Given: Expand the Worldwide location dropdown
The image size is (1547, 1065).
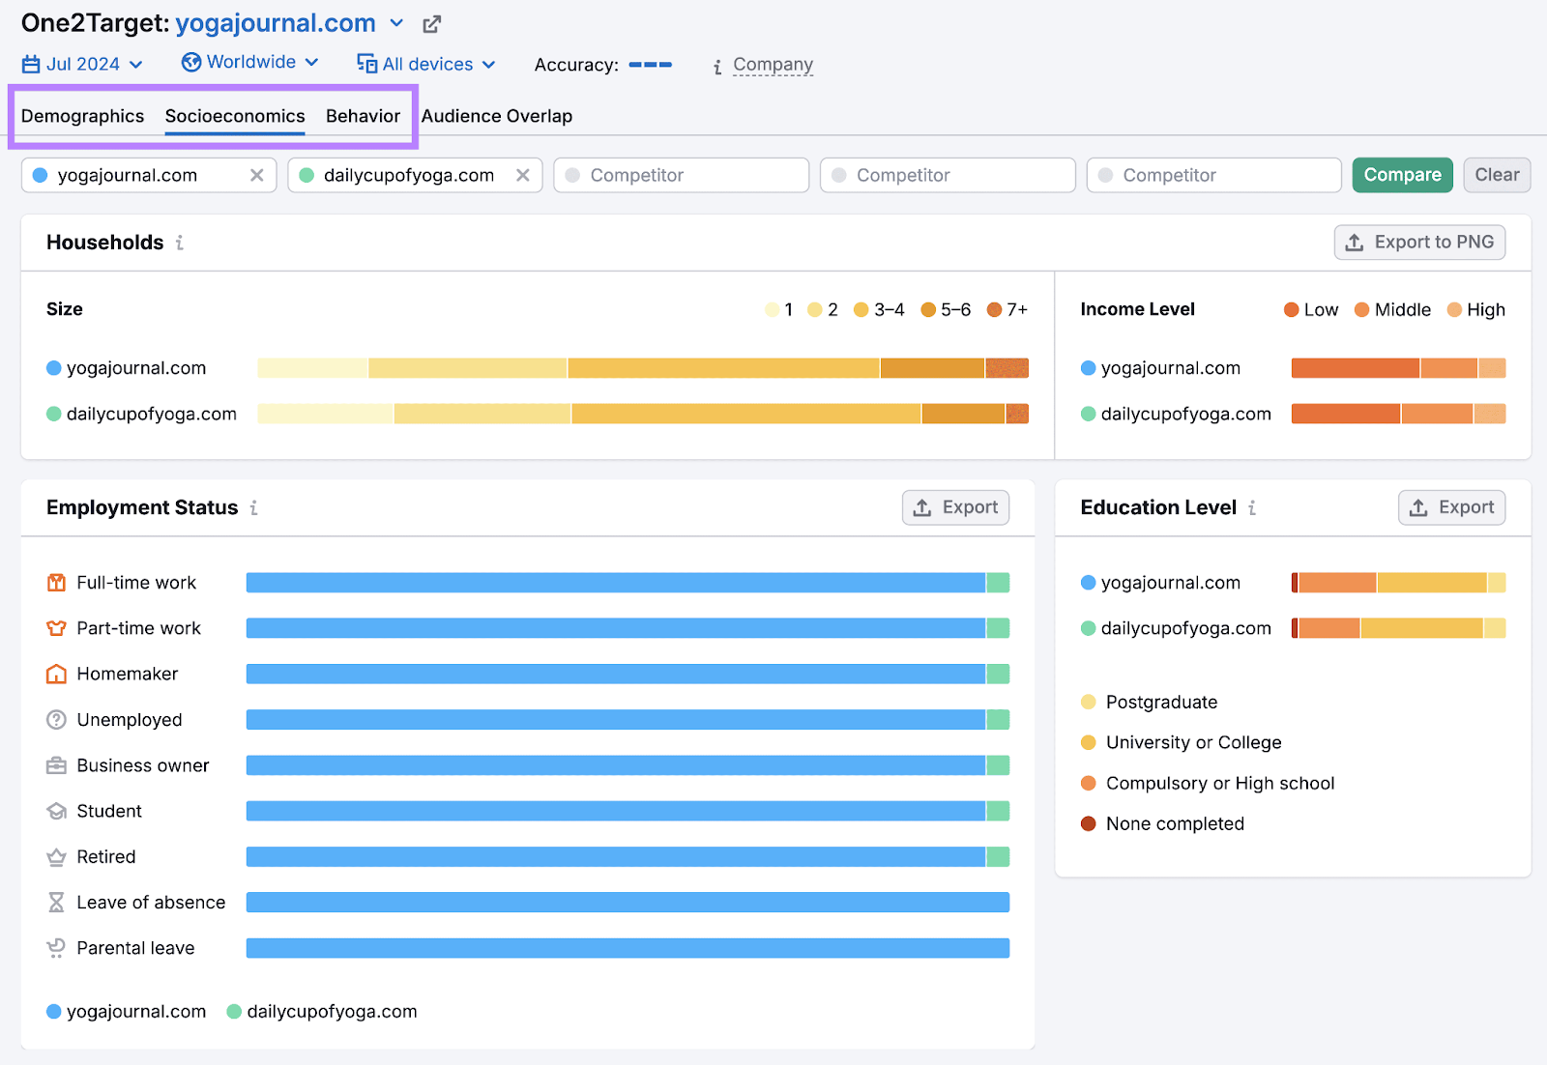Looking at the screenshot, I should pyautogui.click(x=249, y=62).
